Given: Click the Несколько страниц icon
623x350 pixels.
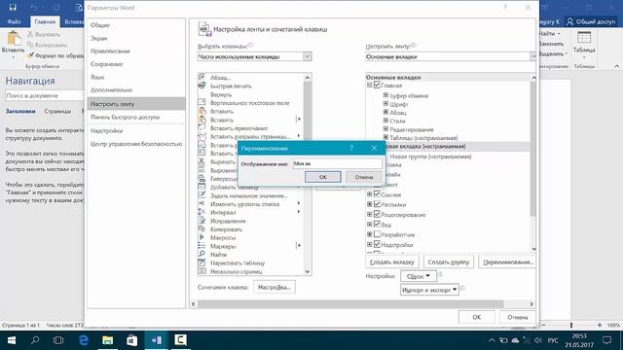Looking at the screenshot, I should pyautogui.click(x=202, y=271).
